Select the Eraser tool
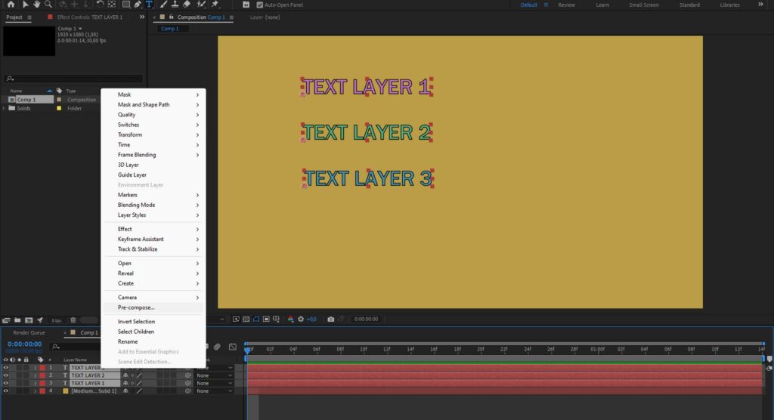This screenshot has width=774, height=420. pos(187,5)
